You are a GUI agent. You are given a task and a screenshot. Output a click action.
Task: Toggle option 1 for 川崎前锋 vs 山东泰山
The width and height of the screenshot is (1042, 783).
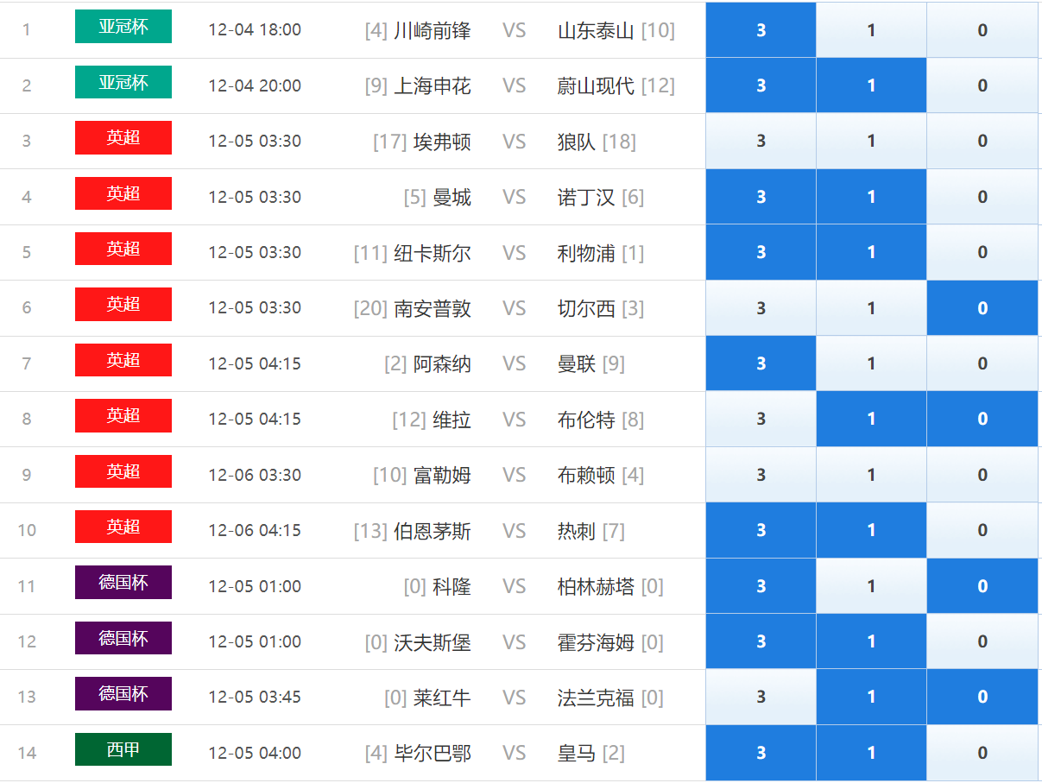[871, 30]
